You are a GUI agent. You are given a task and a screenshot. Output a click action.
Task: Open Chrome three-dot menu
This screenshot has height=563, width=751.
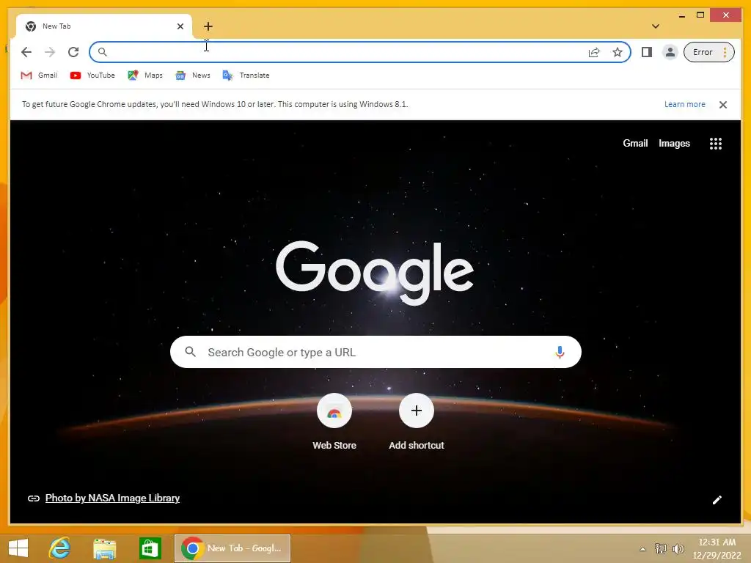725,52
